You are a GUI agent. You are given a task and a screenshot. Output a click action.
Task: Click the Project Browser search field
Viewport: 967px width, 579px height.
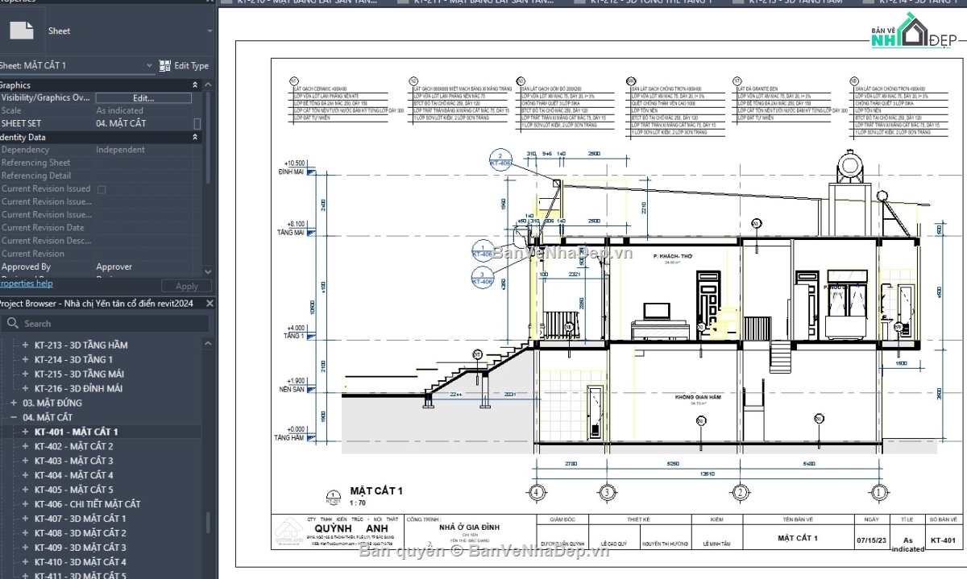pyautogui.click(x=105, y=323)
